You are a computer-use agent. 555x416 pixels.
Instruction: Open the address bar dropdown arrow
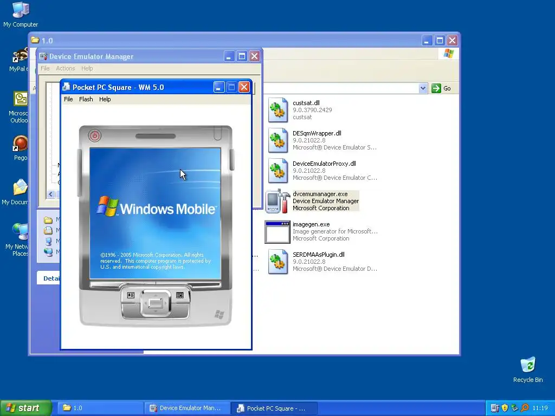[x=423, y=88]
